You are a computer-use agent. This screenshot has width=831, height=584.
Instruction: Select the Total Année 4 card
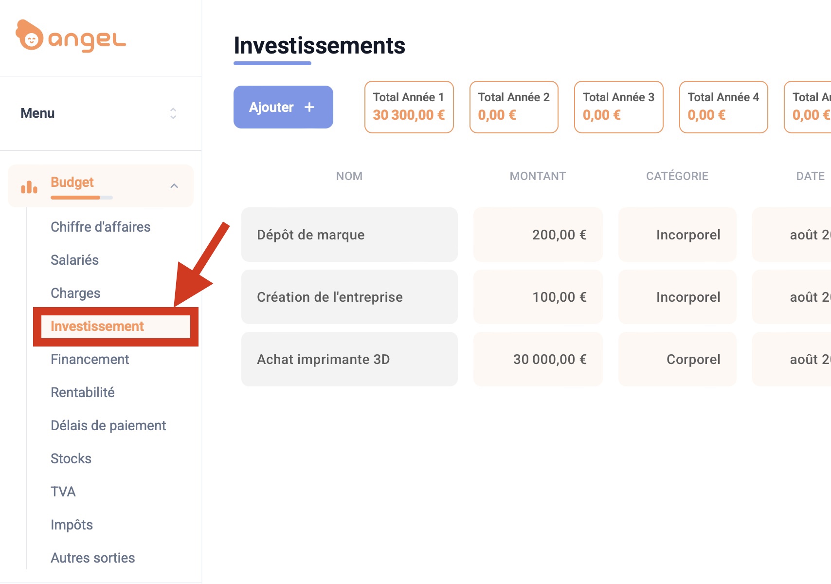pyautogui.click(x=723, y=107)
